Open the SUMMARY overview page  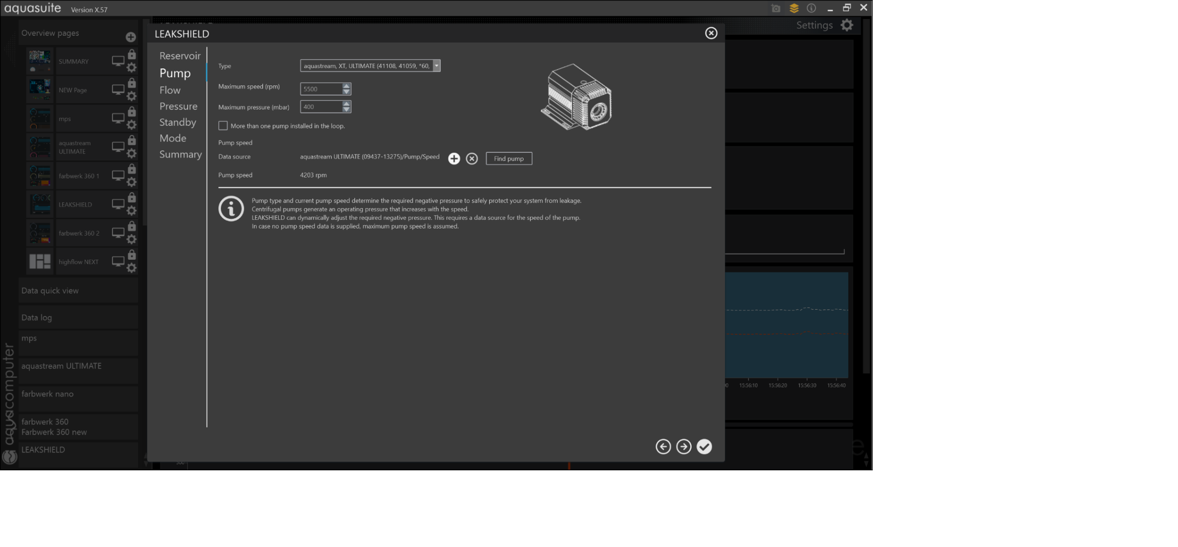point(74,61)
